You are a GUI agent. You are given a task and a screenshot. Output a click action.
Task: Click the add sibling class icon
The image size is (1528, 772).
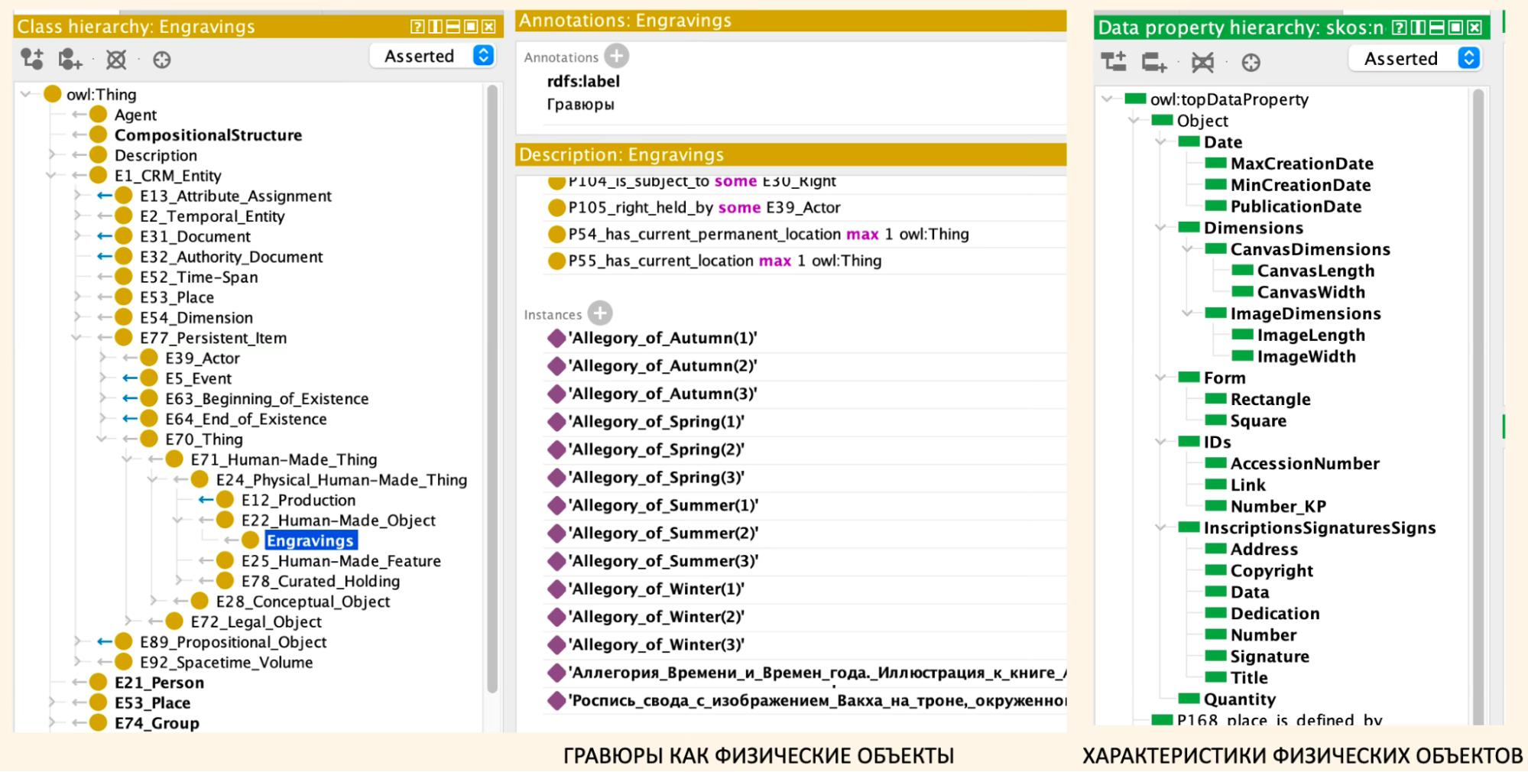70,59
